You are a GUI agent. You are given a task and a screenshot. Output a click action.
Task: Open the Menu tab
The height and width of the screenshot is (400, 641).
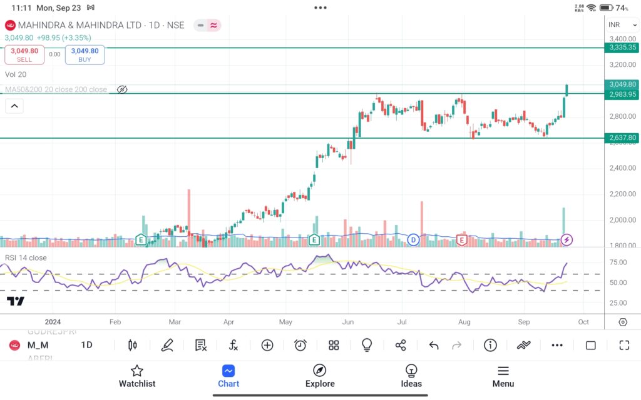[x=503, y=377]
